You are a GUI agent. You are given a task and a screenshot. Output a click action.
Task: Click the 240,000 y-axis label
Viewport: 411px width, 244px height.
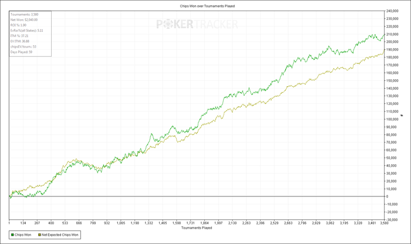coord(392,11)
